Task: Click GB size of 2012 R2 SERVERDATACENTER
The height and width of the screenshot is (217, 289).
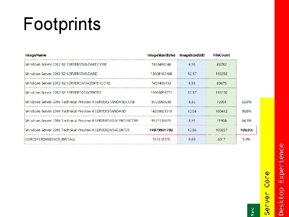Action: [x=192, y=92]
